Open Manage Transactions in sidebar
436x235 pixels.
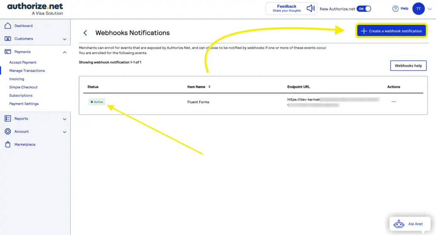tap(27, 71)
